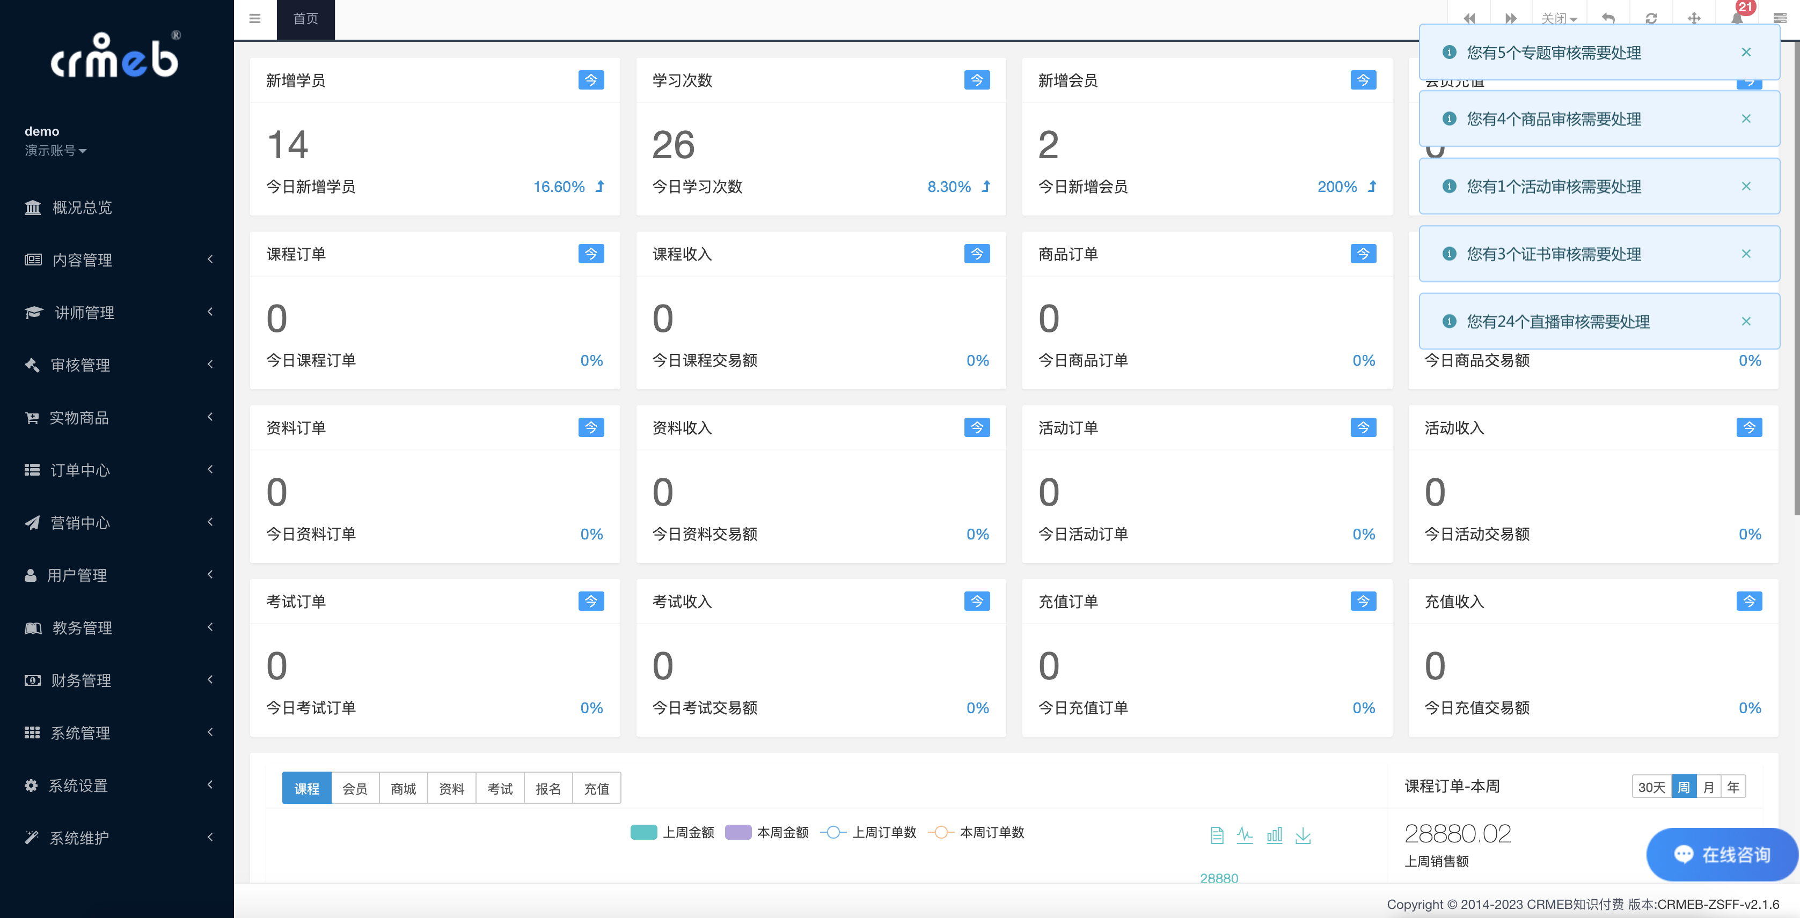Switch to the 报名 chart tab
Screen dimensions: 1800x918
(548, 789)
